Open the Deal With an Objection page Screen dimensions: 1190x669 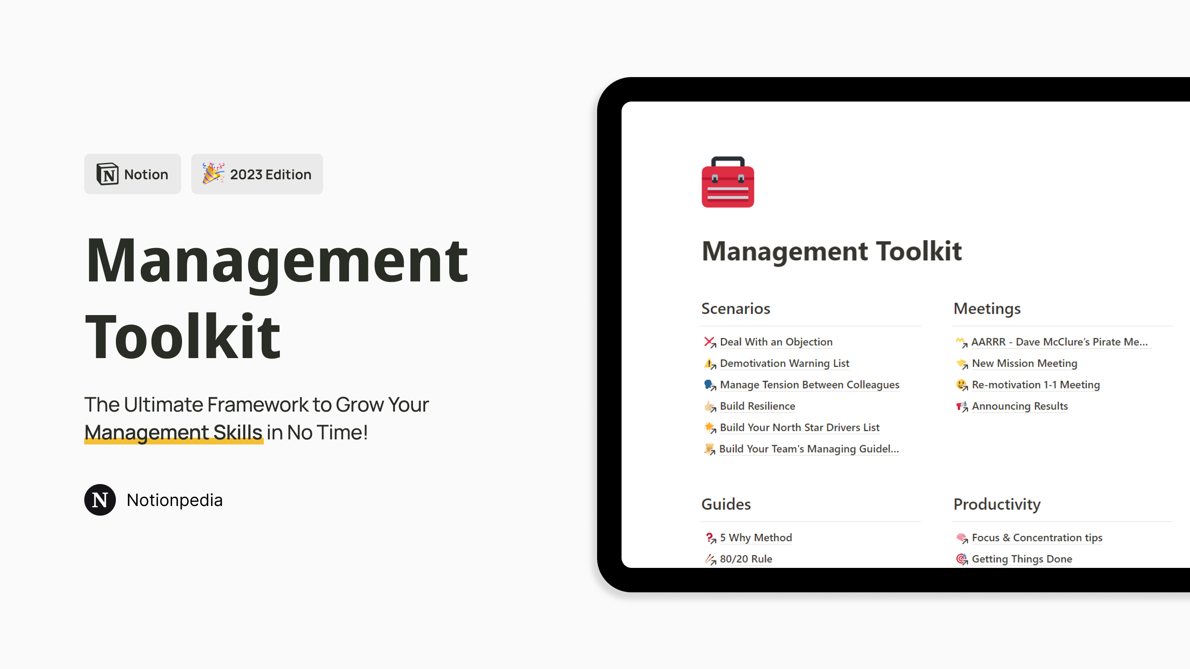[x=776, y=342]
